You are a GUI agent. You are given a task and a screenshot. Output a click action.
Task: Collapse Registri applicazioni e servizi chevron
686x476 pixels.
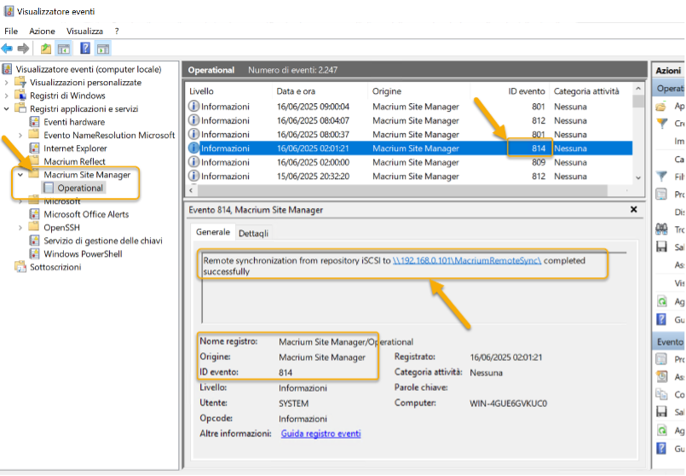click(x=6, y=108)
